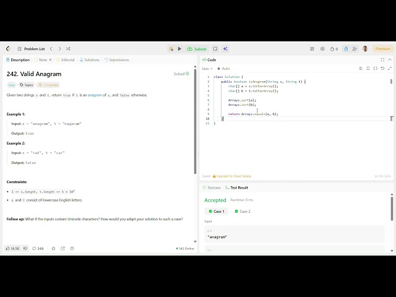Close the Note tab
The height and width of the screenshot is (297, 396).
(50, 60)
